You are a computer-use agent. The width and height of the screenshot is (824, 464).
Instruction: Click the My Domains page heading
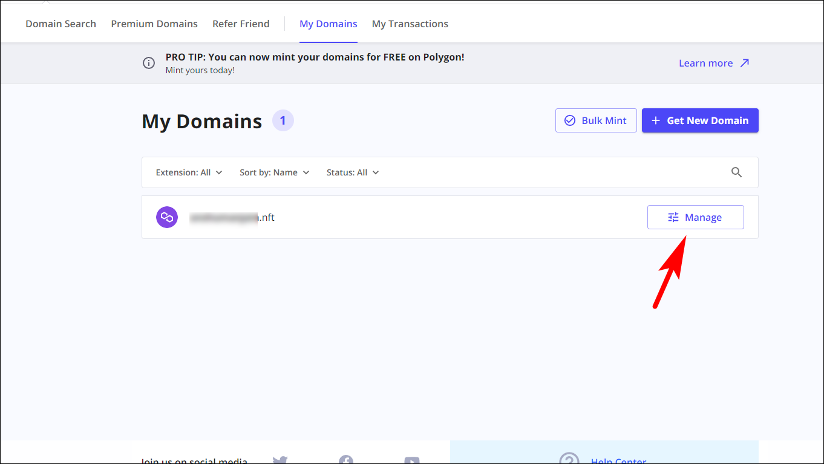point(202,121)
